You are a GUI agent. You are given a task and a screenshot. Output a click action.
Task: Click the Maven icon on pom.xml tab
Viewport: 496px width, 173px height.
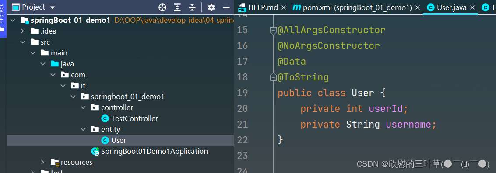296,7
